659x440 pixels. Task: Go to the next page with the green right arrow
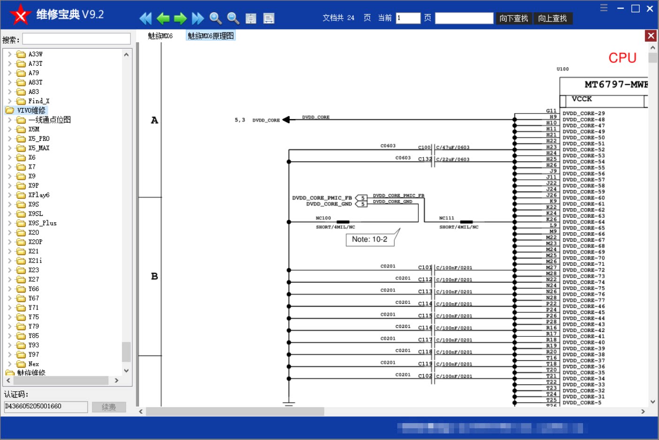[x=180, y=18]
